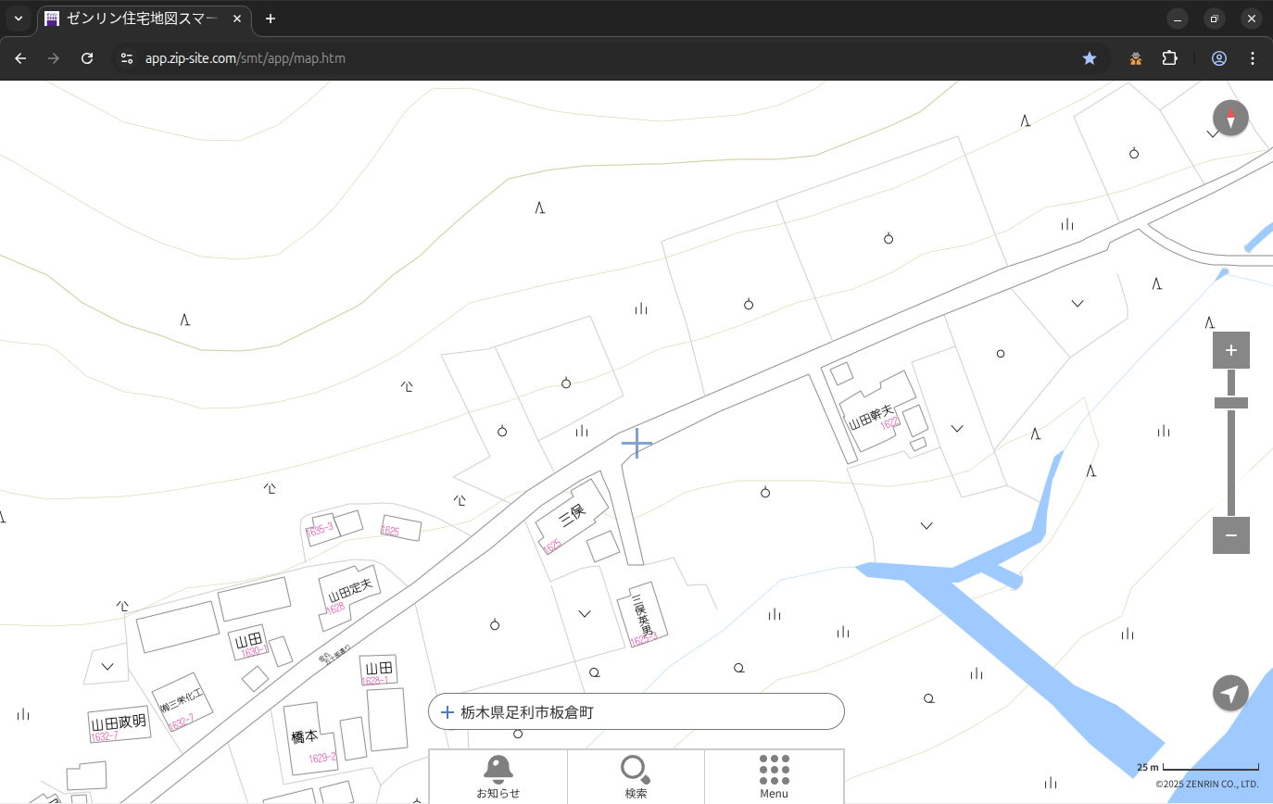Click the current location arrow icon
The height and width of the screenshot is (804, 1273).
(x=1230, y=693)
